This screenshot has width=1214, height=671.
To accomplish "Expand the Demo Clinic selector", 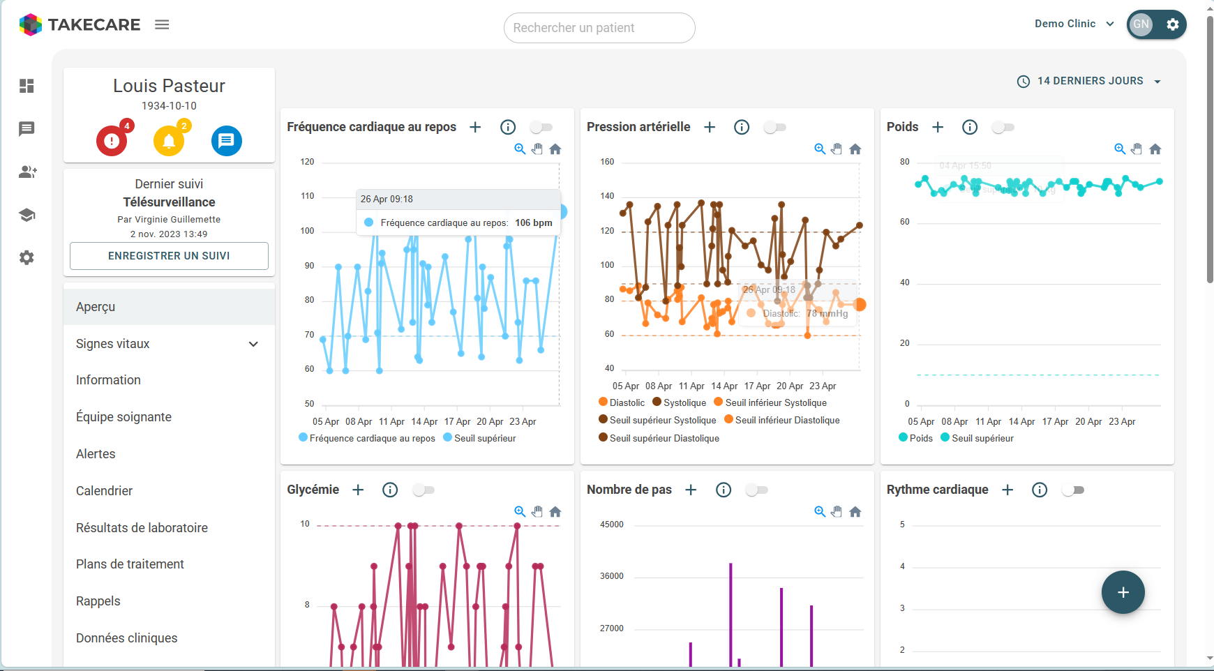I will (x=1074, y=24).
